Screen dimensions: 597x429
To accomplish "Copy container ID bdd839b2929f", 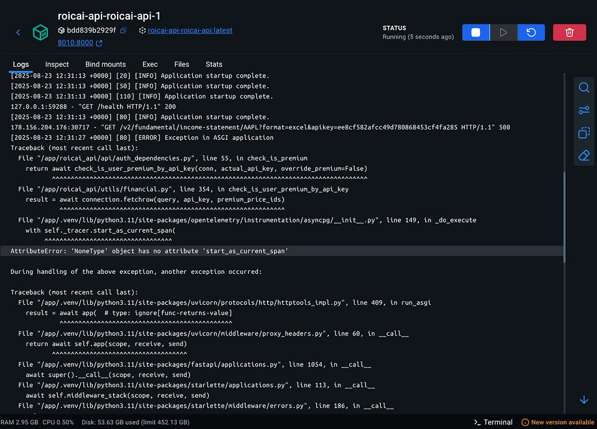I will point(124,30).
